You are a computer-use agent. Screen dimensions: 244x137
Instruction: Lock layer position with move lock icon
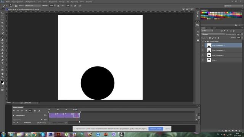pos(215,38)
